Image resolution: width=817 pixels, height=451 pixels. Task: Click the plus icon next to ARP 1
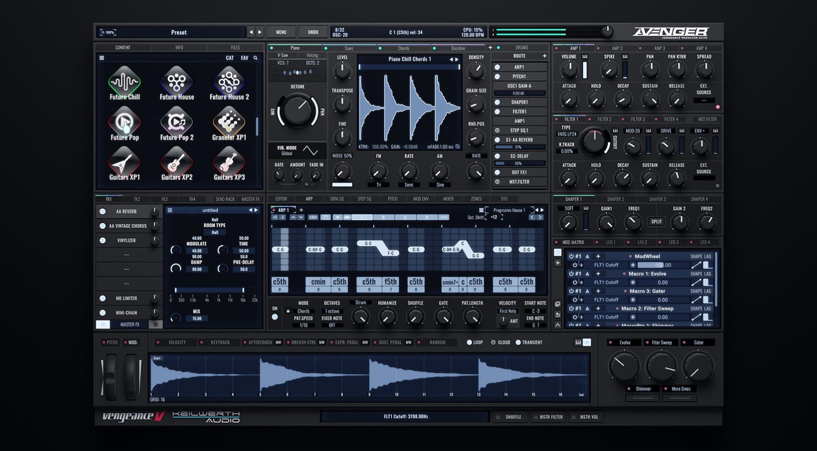(x=301, y=209)
